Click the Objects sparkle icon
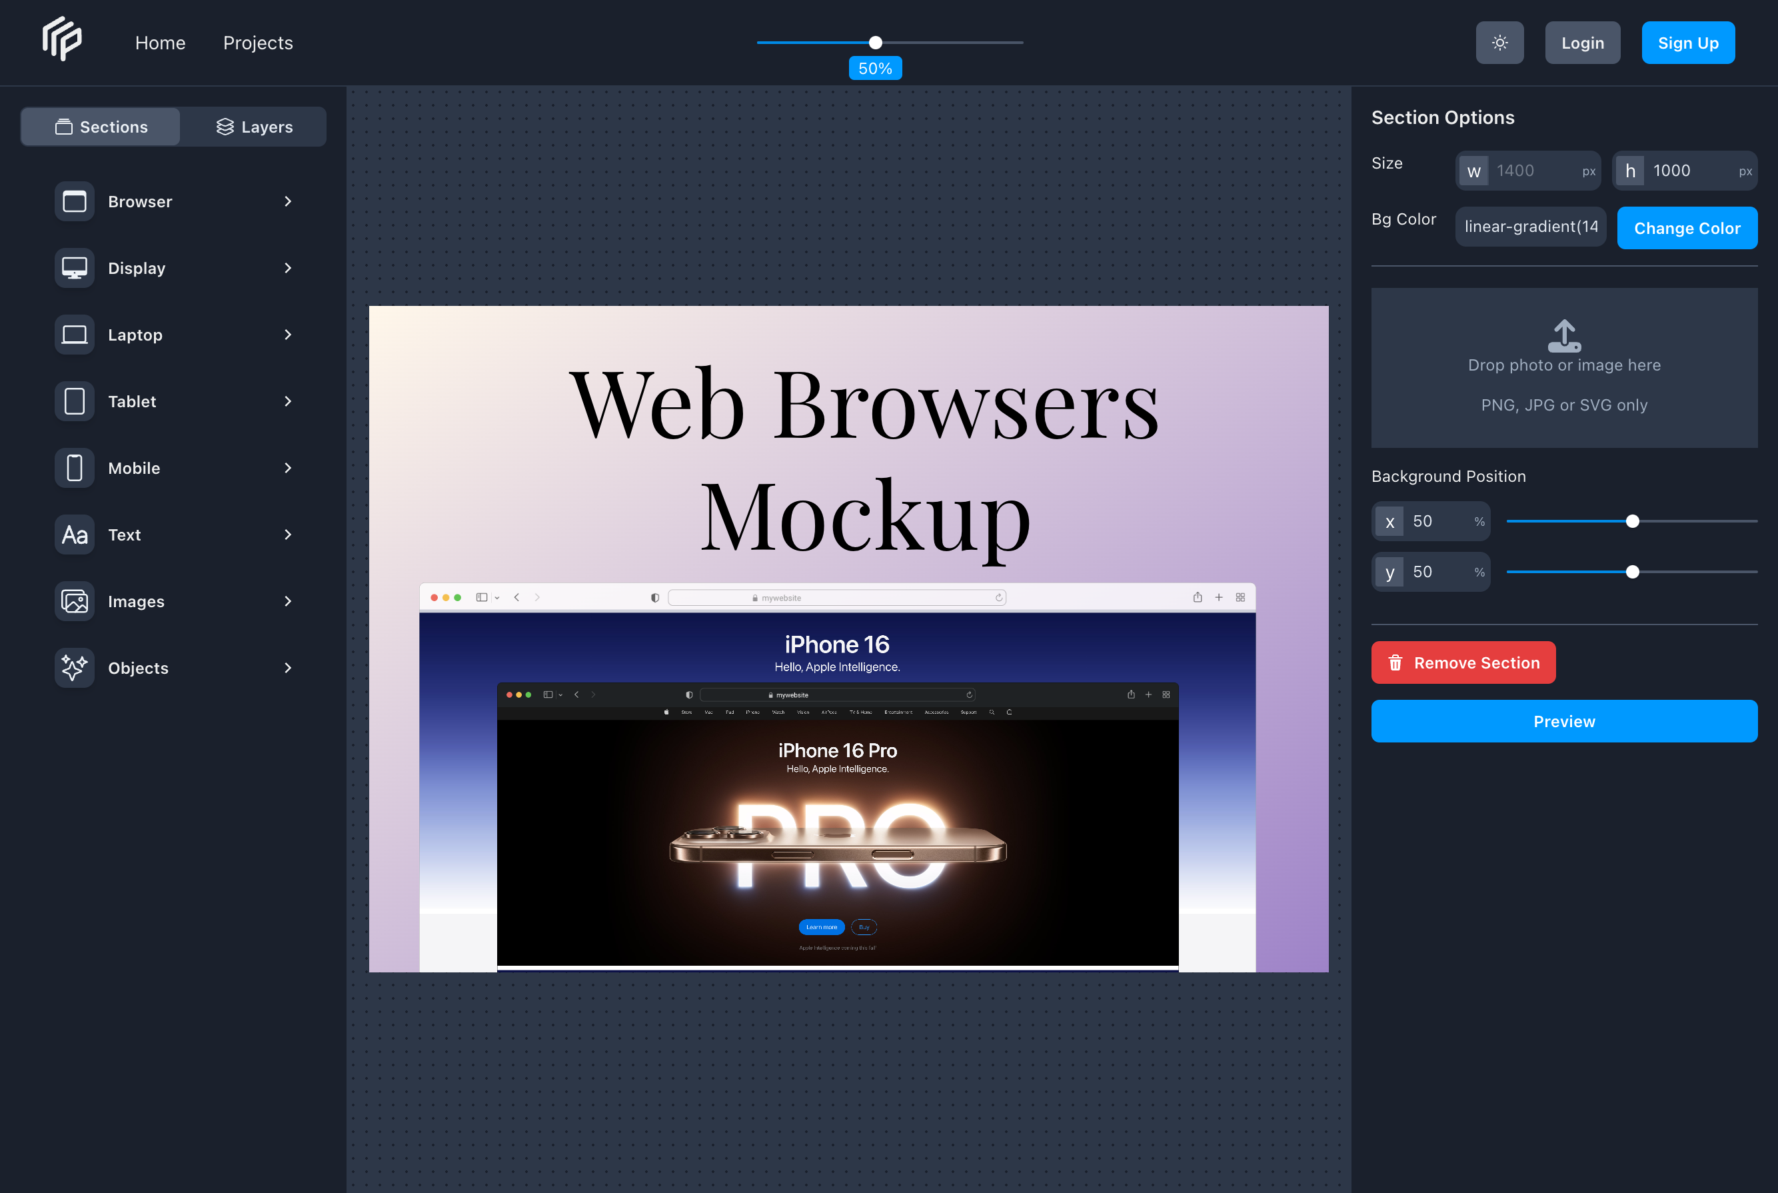 click(x=74, y=668)
